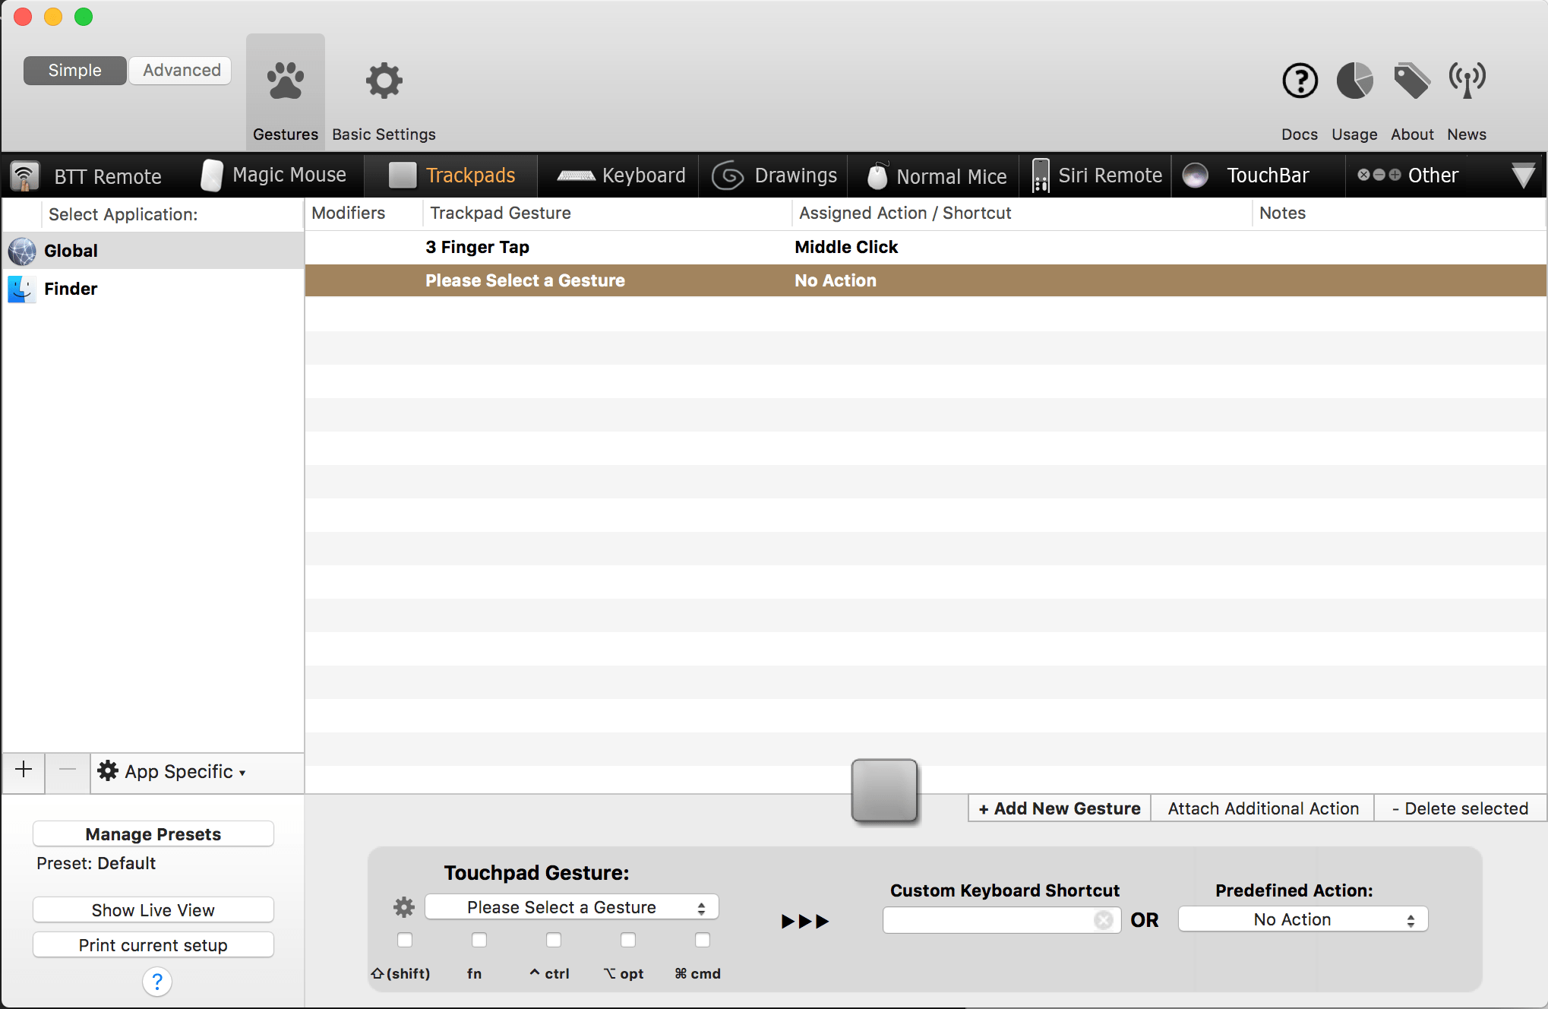Viewport: 1548px width, 1009px height.
Task: Click Print current setup button
Action: [x=153, y=944]
